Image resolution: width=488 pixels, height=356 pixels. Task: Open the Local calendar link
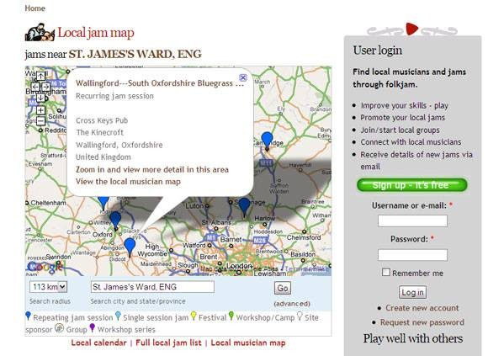tap(99, 343)
